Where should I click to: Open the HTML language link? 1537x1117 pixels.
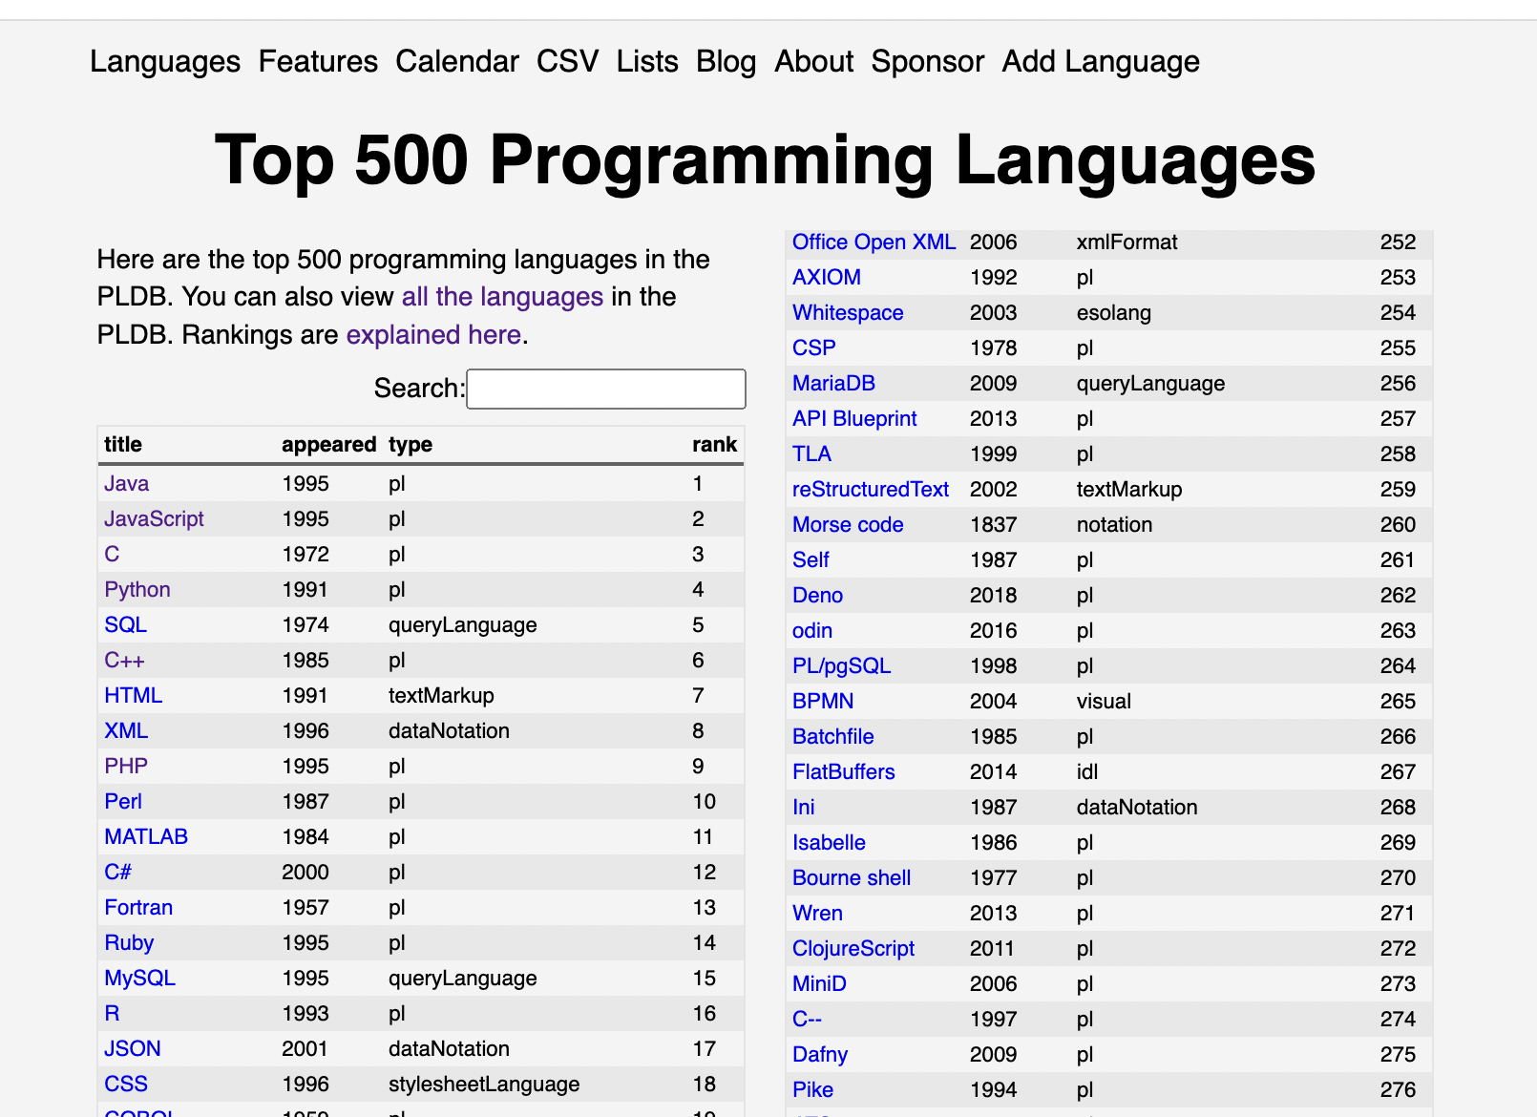[x=133, y=696]
